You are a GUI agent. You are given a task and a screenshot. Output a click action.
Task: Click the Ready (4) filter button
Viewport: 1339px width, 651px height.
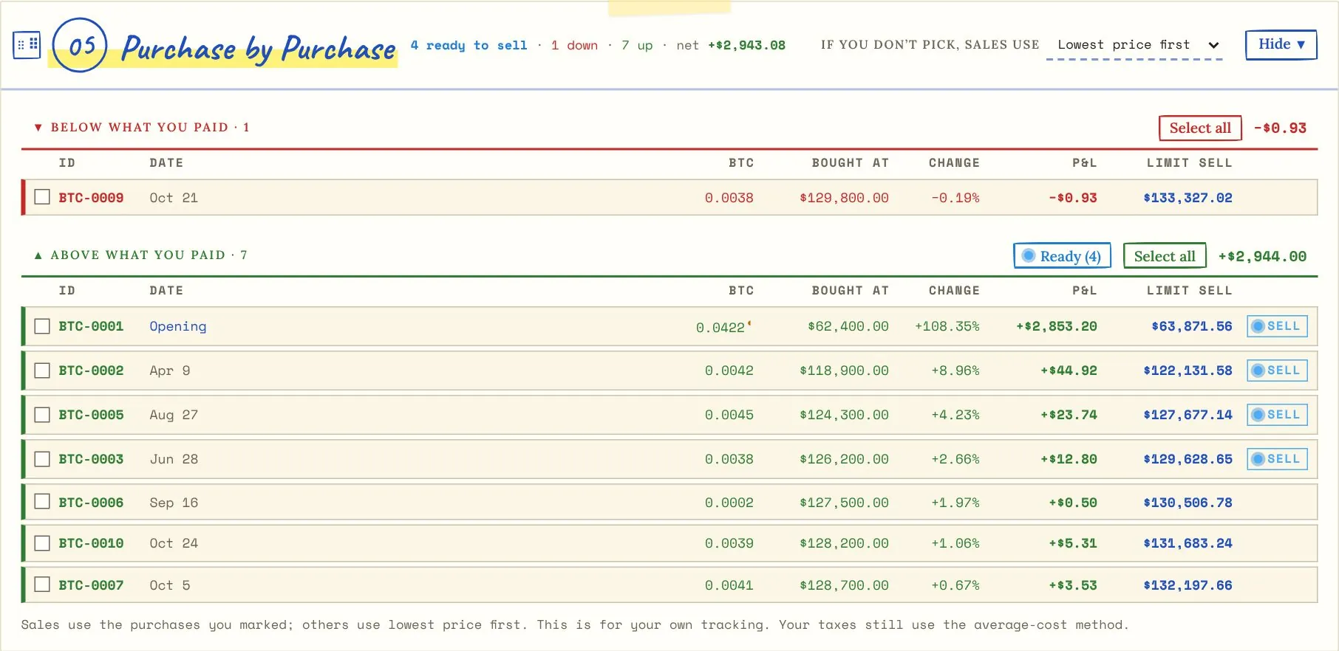coord(1062,256)
